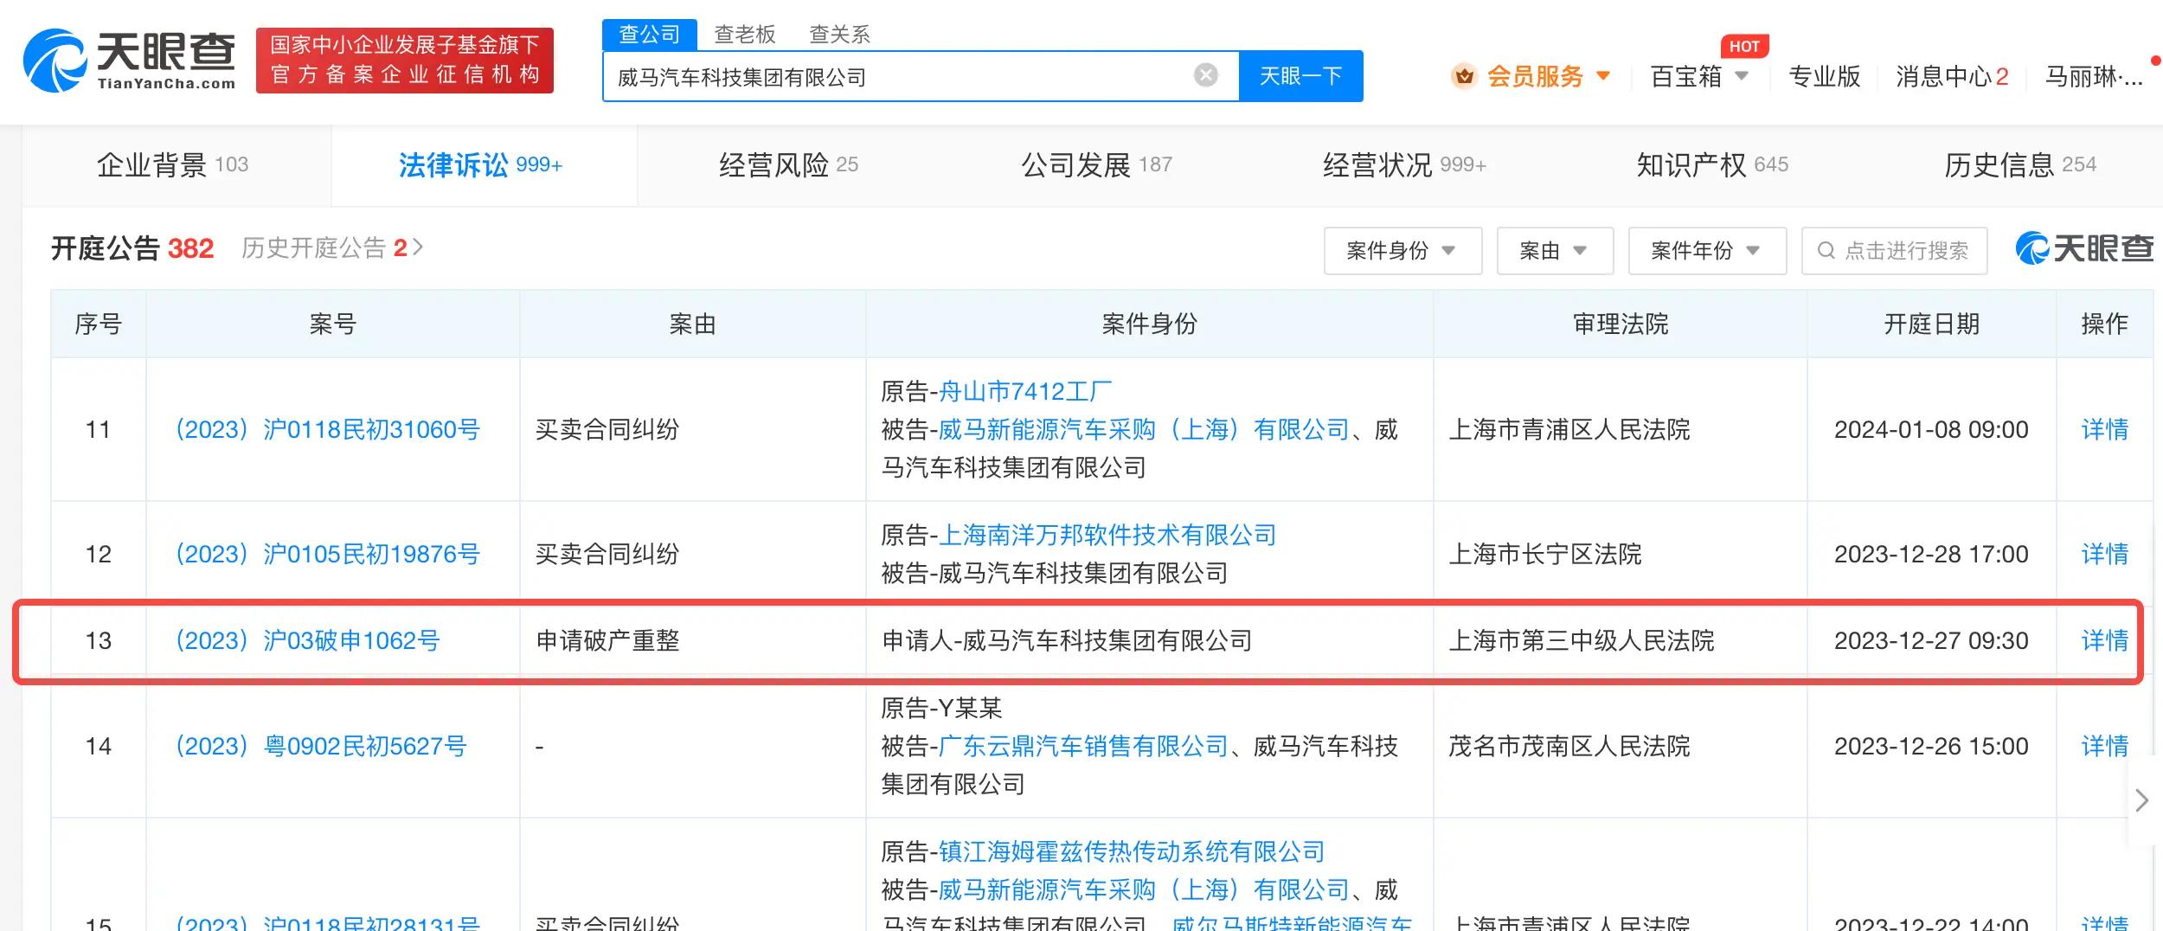Screen dimensions: 2163x931
Task: Open the 公司发展 tab
Action: 1096,164
